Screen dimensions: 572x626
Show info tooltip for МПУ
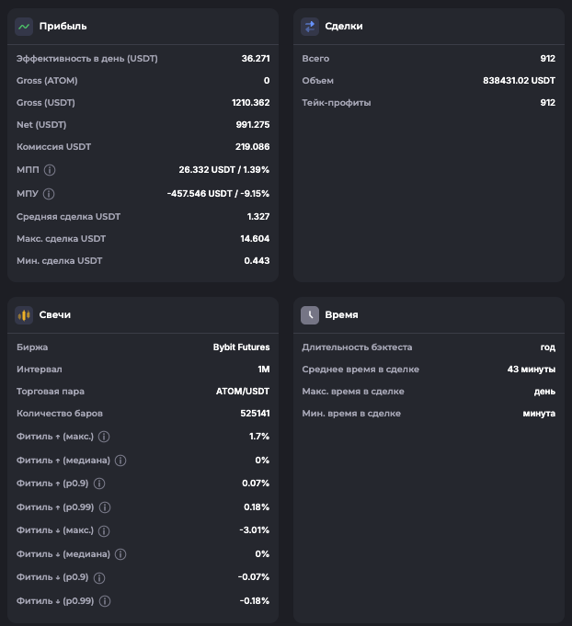[49, 194]
